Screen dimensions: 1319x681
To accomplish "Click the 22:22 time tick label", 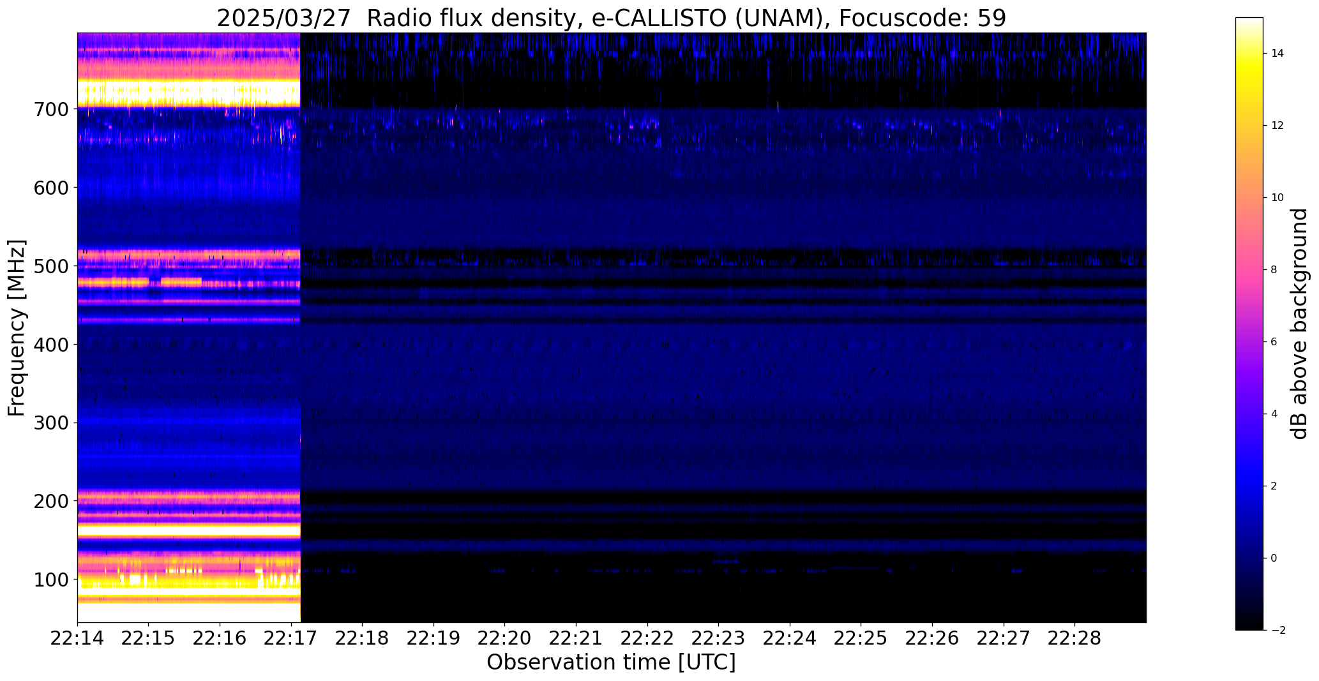I will click(647, 638).
